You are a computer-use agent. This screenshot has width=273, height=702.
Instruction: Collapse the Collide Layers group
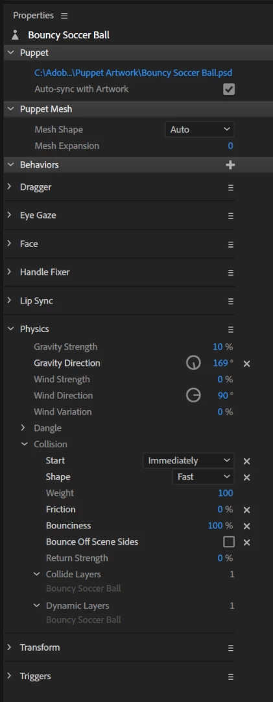pyautogui.click(x=37, y=574)
